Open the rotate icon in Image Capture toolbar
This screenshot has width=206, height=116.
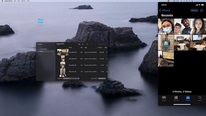tap(87, 44)
